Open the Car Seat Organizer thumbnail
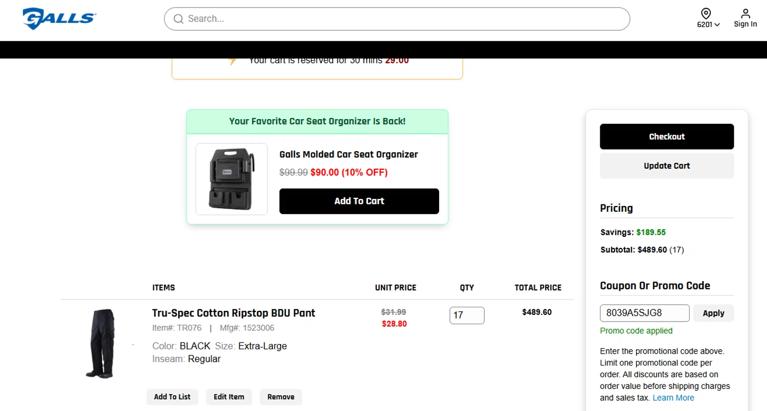The image size is (767, 411). tap(232, 179)
